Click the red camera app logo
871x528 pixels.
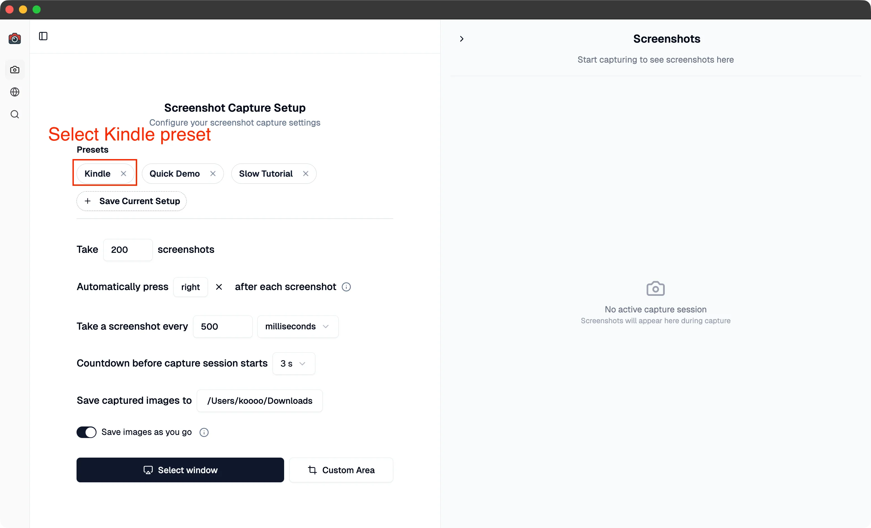tap(15, 39)
